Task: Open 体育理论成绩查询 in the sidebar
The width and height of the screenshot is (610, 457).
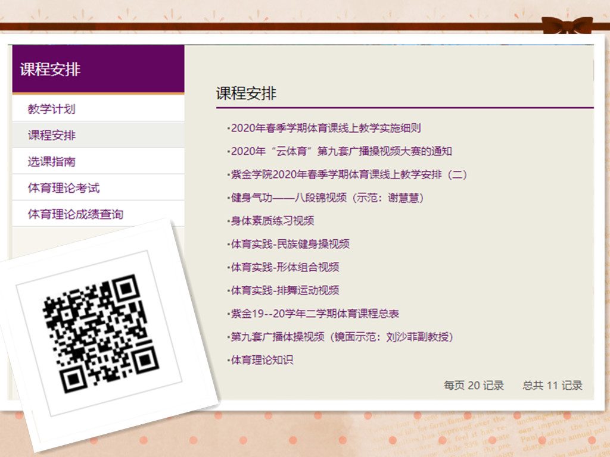Action: [x=76, y=214]
